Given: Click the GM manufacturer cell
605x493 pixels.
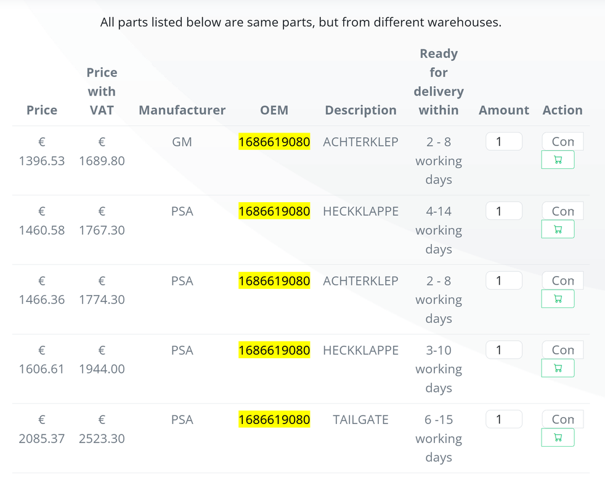Looking at the screenshot, I should pos(182,142).
